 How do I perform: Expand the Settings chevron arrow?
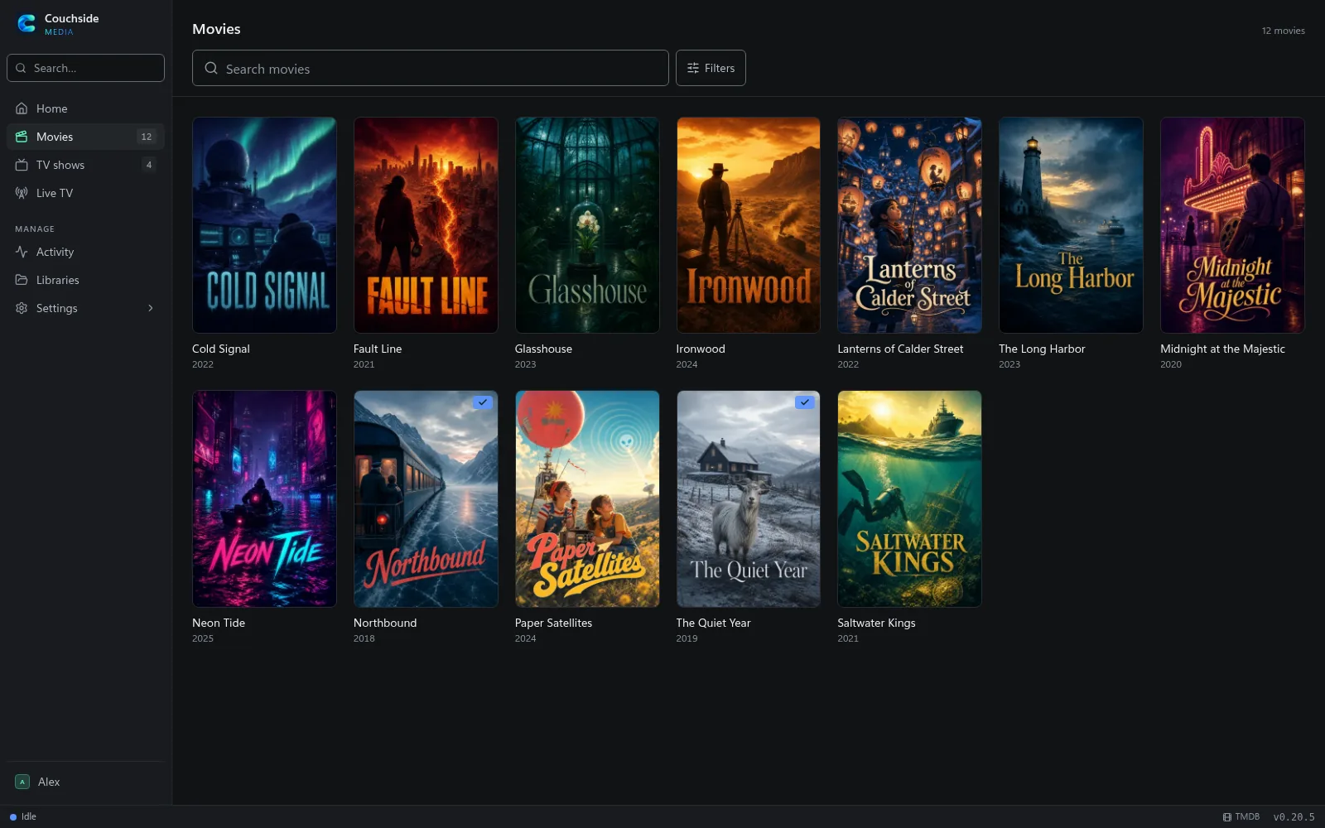point(151,308)
